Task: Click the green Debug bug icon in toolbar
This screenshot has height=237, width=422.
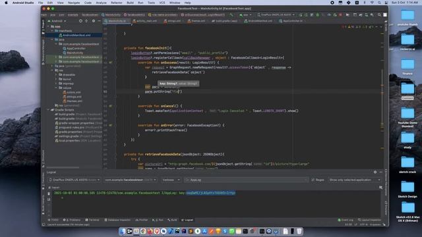Action: (318, 14)
